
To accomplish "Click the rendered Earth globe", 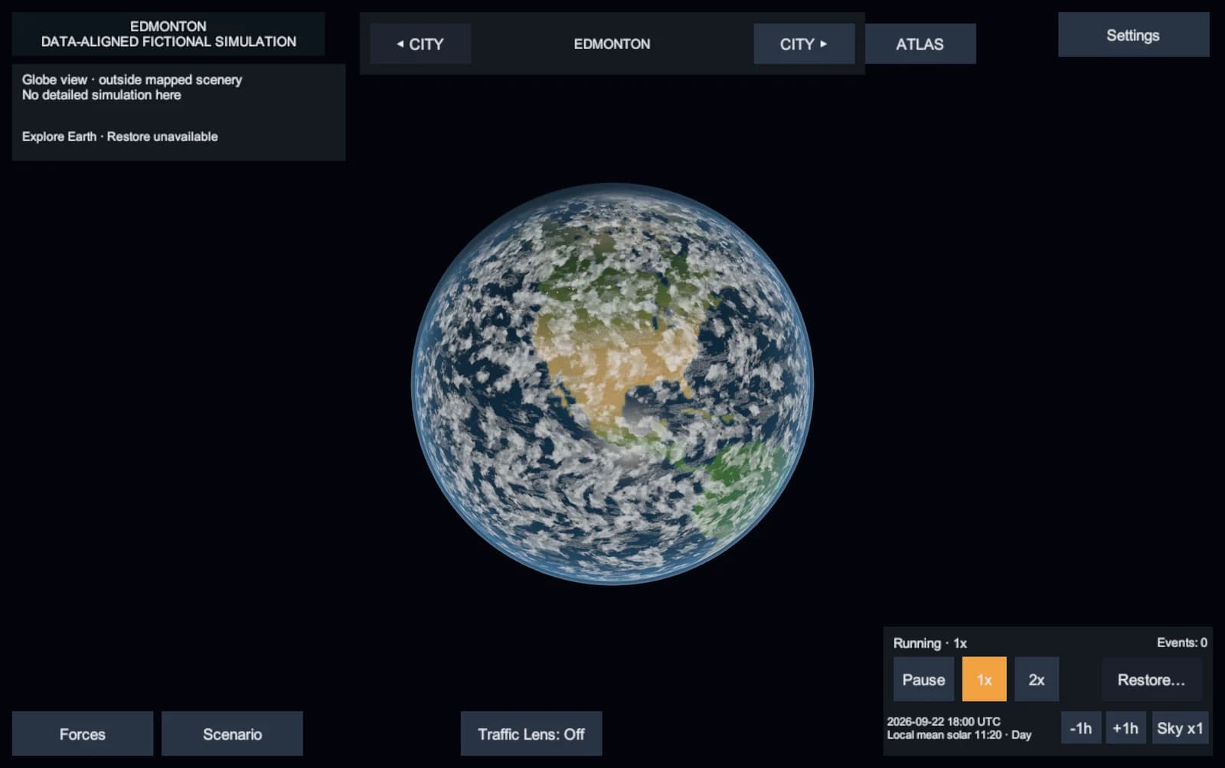I will pyautogui.click(x=612, y=383).
